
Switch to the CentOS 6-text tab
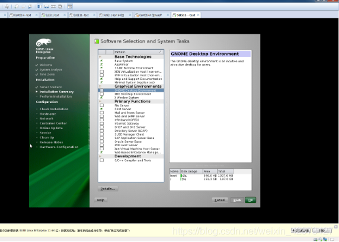(23, 15)
